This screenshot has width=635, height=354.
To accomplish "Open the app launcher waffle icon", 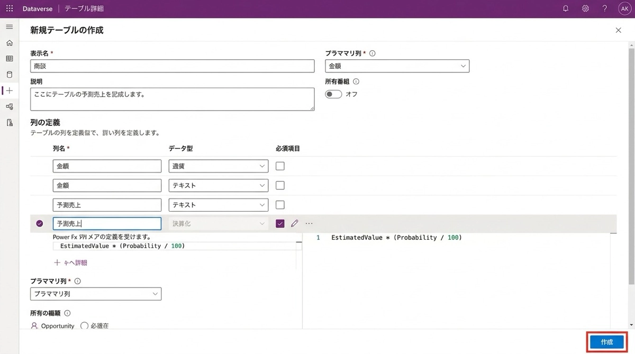I will pyautogui.click(x=10, y=9).
